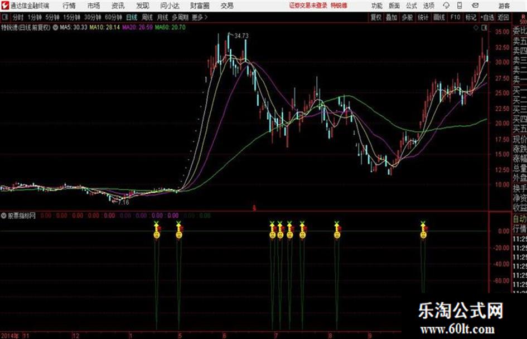Click the round icon beside the MA5 value
The width and height of the screenshot is (527, 339).
click(x=55, y=27)
